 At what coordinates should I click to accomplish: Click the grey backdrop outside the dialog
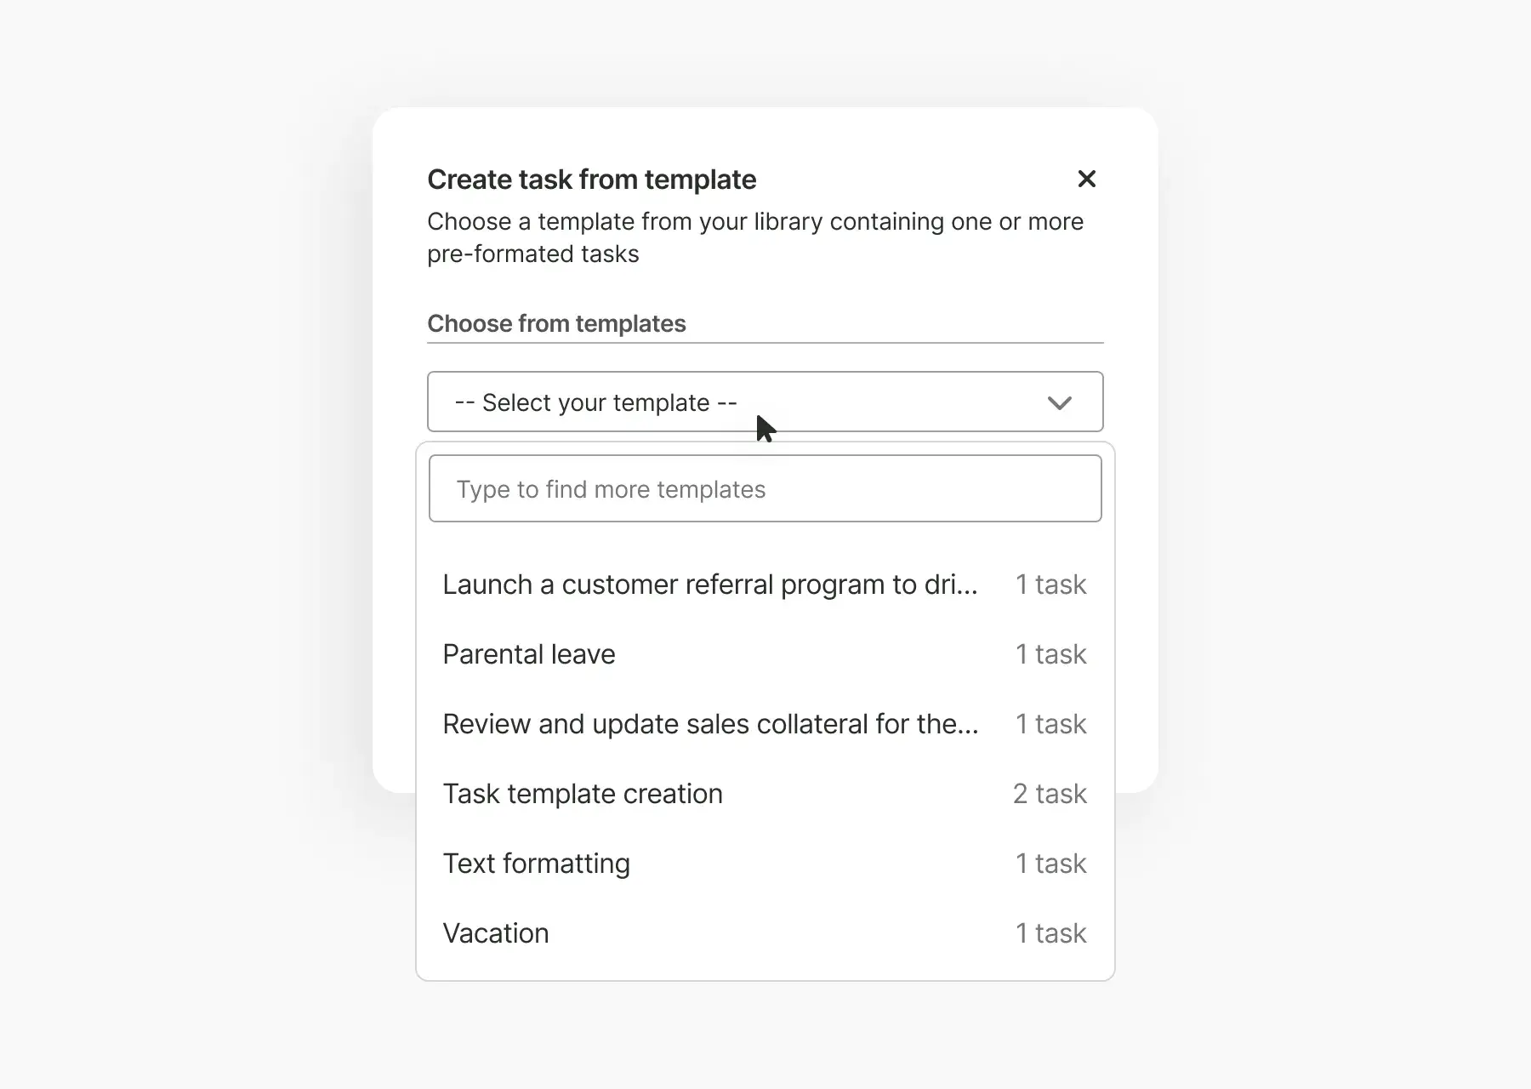170,544
